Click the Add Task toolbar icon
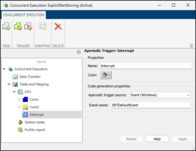The width and height of the screenshot is (196, 151). [x=6, y=27]
